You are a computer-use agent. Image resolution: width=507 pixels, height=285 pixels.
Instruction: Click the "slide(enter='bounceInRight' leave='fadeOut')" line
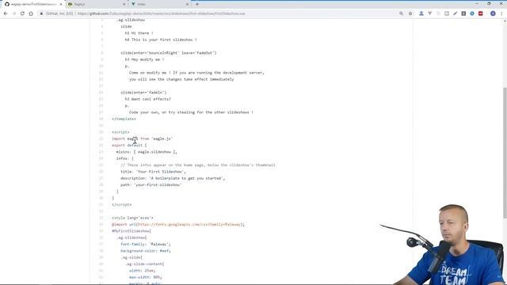[x=169, y=53]
